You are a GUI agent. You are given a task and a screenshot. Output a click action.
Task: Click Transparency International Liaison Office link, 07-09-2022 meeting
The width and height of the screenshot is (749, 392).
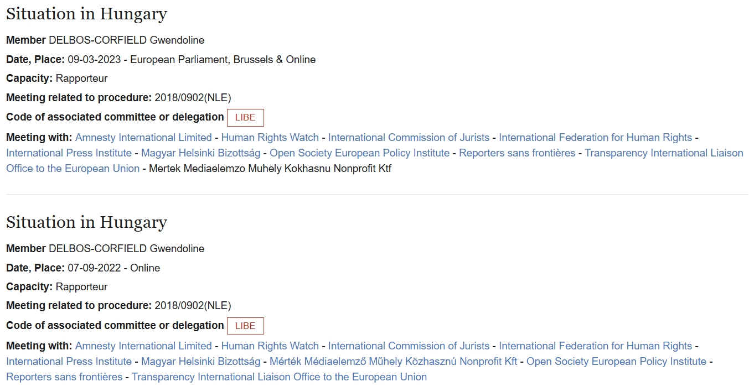(279, 377)
